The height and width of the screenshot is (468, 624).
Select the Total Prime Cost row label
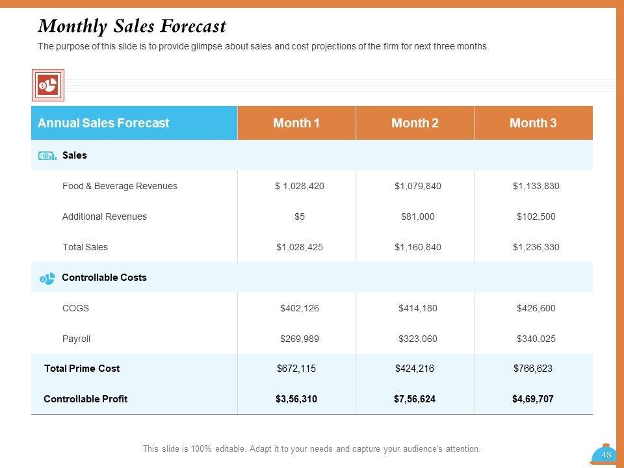coord(82,369)
